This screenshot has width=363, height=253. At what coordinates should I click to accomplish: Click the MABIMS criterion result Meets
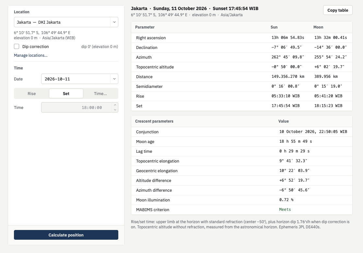coord(285,210)
